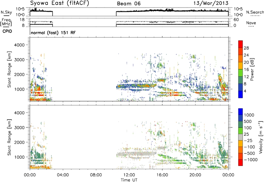This screenshot has height=182, width=264.
Task: Click the "Time UT" axis title
Action: coord(129,180)
